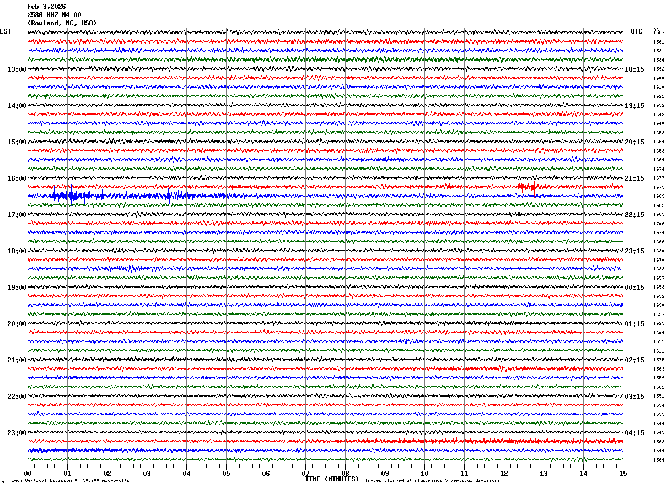Click the "14" minute tick label
Screen dimensions: 667x488
pos(583,473)
